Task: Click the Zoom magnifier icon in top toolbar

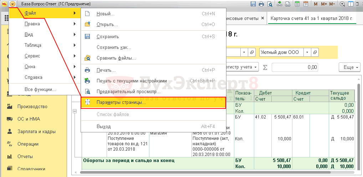Action: [x=342, y=4]
